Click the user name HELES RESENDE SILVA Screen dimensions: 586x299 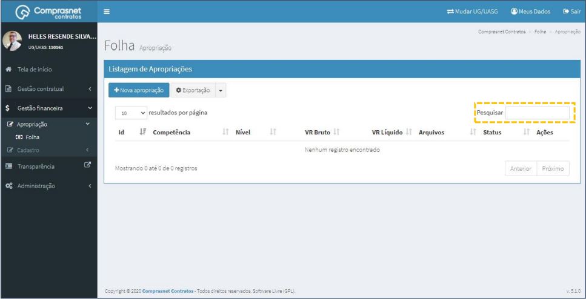click(x=62, y=37)
